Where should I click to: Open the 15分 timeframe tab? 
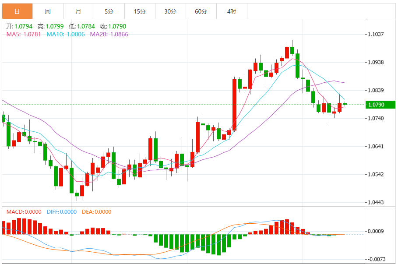140,11
